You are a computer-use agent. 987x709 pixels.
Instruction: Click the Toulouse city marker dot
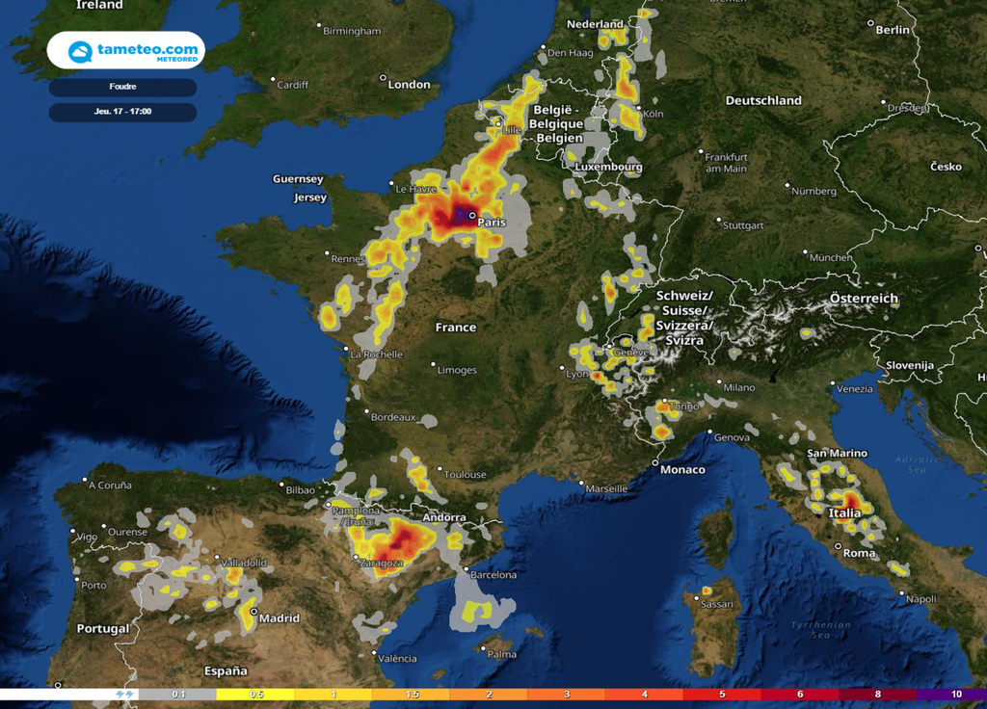tap(440, 469)
